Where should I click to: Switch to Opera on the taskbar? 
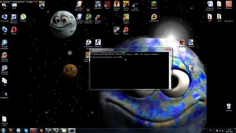click(34, 130)
